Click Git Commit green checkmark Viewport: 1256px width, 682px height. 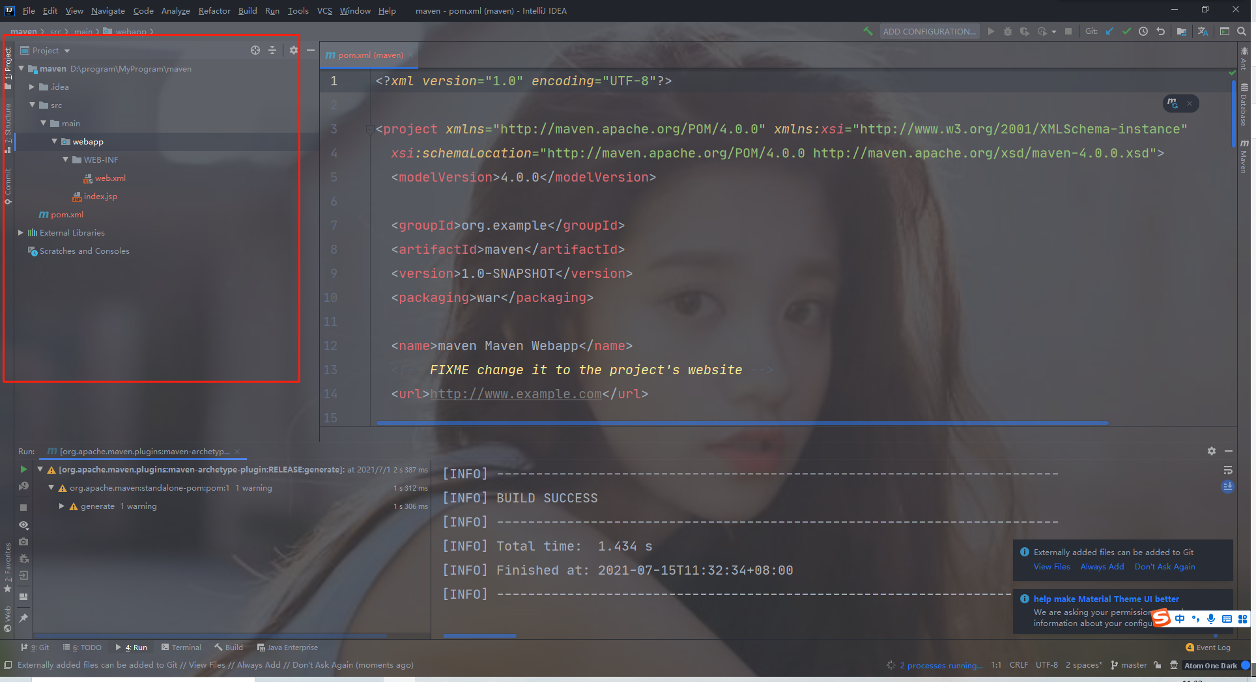[x=1126, y=31]
